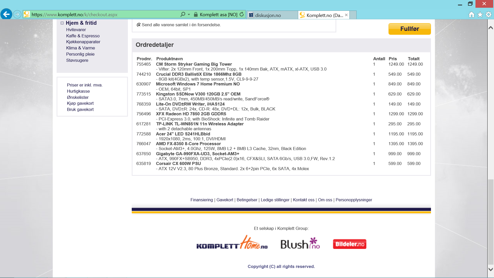Click the browser Forward arrow button
494x278 pixels.
tap(17, 14)
